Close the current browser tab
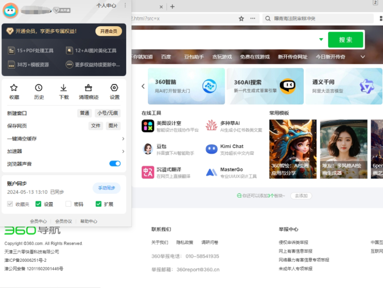The width and height of the screenshot is (383, 288). pos(161,7)
